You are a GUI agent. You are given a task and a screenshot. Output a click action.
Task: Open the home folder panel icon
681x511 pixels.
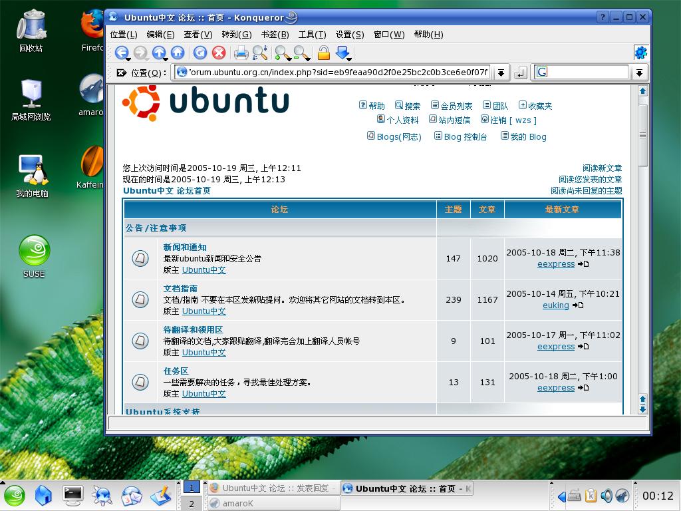43,496
